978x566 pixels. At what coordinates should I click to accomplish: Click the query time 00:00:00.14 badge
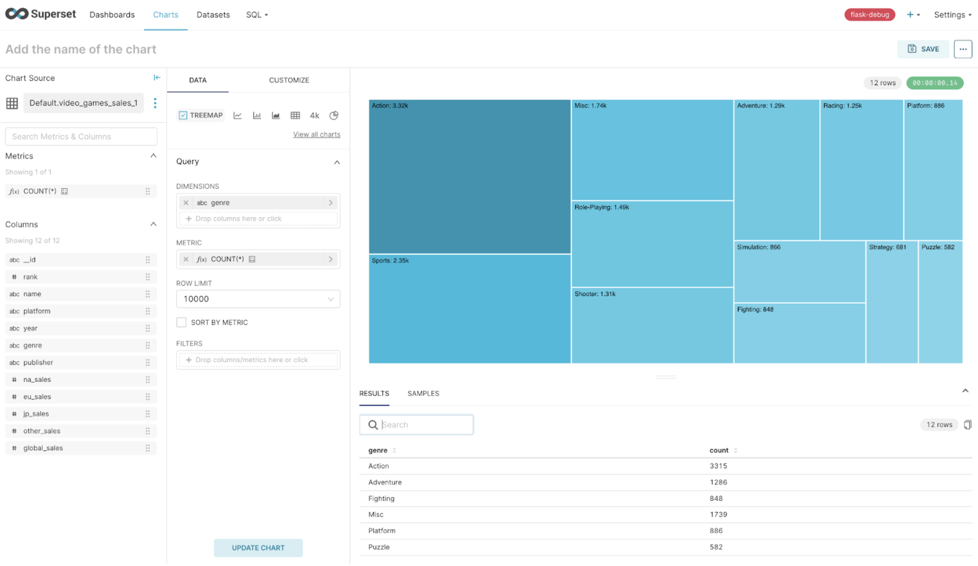point(935,83)
